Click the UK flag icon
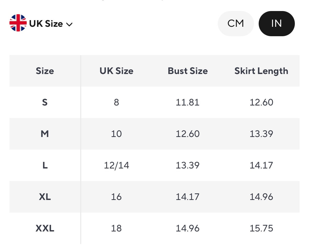Image resolution: width=309 pixels, height=248 pixels. pos(18,23)
